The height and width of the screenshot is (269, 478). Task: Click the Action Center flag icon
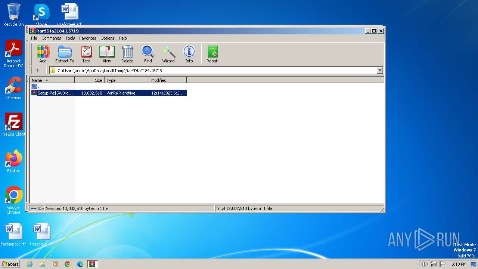click(443, 264)
